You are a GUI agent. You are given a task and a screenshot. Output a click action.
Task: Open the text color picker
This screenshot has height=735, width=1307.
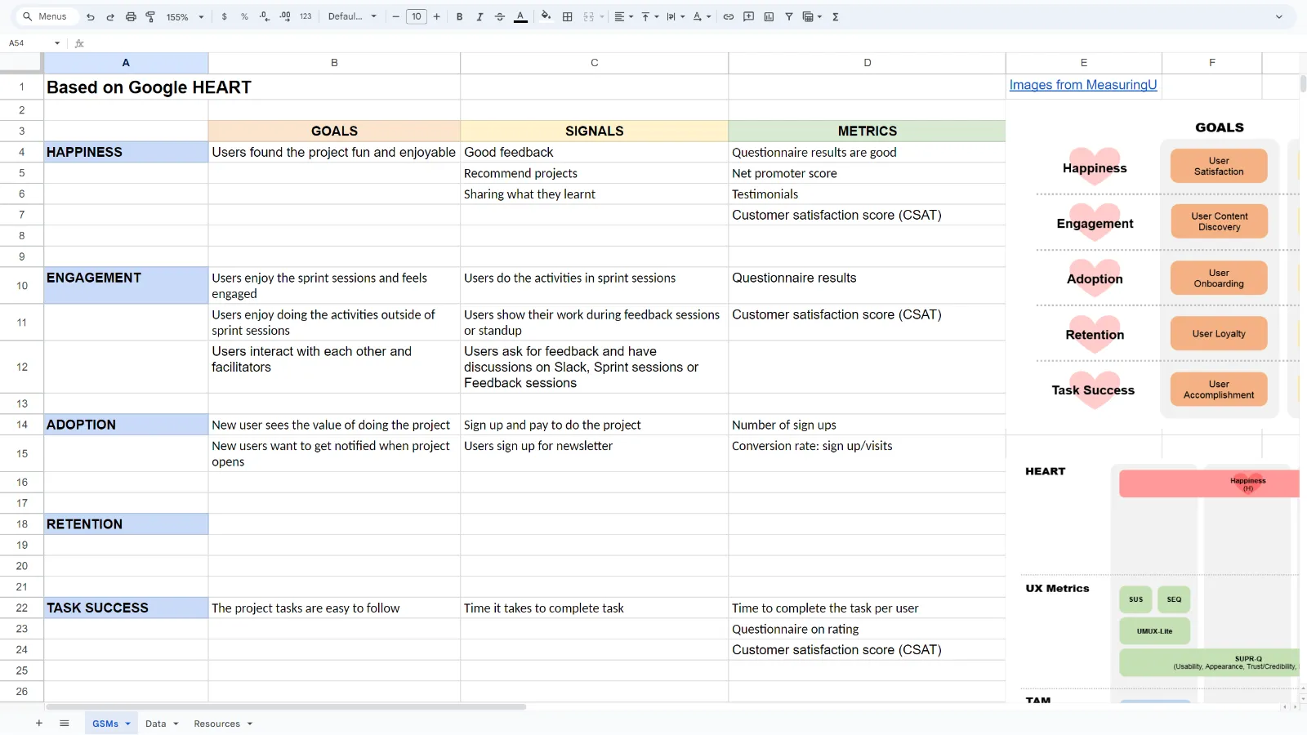tap(520, 16)
